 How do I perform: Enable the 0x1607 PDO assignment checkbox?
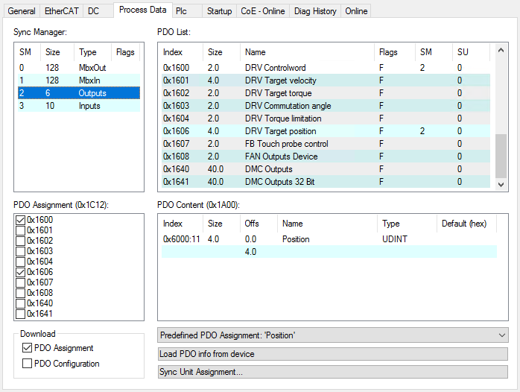21,282
